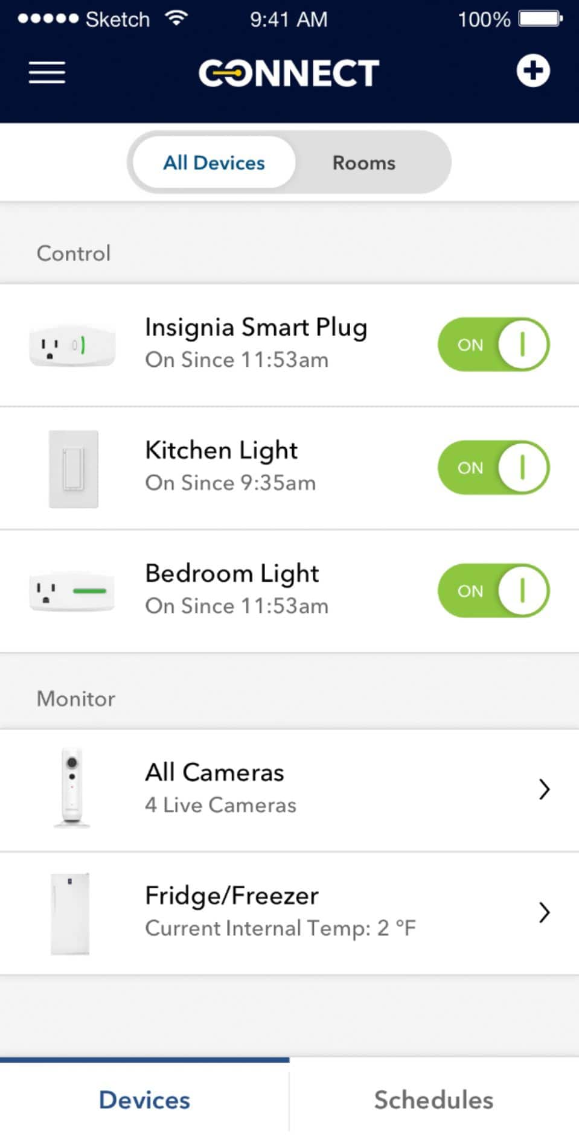The image size is (579, 1146).
Task: Tap the add device plus icon
Action: (533, 71)
